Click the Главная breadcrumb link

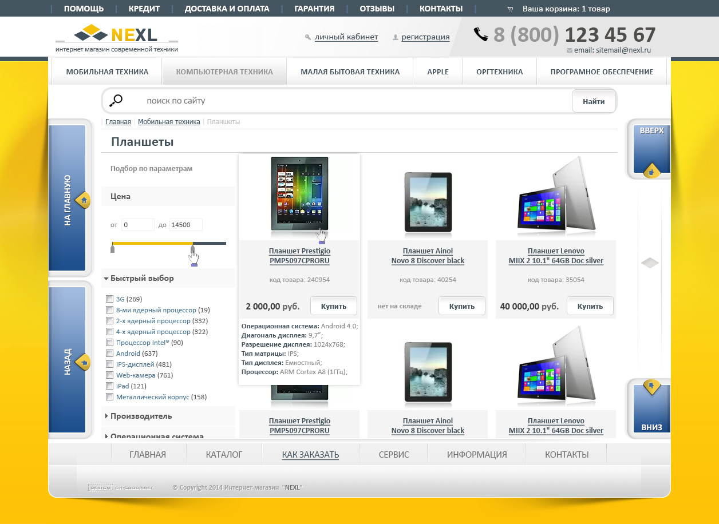coord(118,122)
